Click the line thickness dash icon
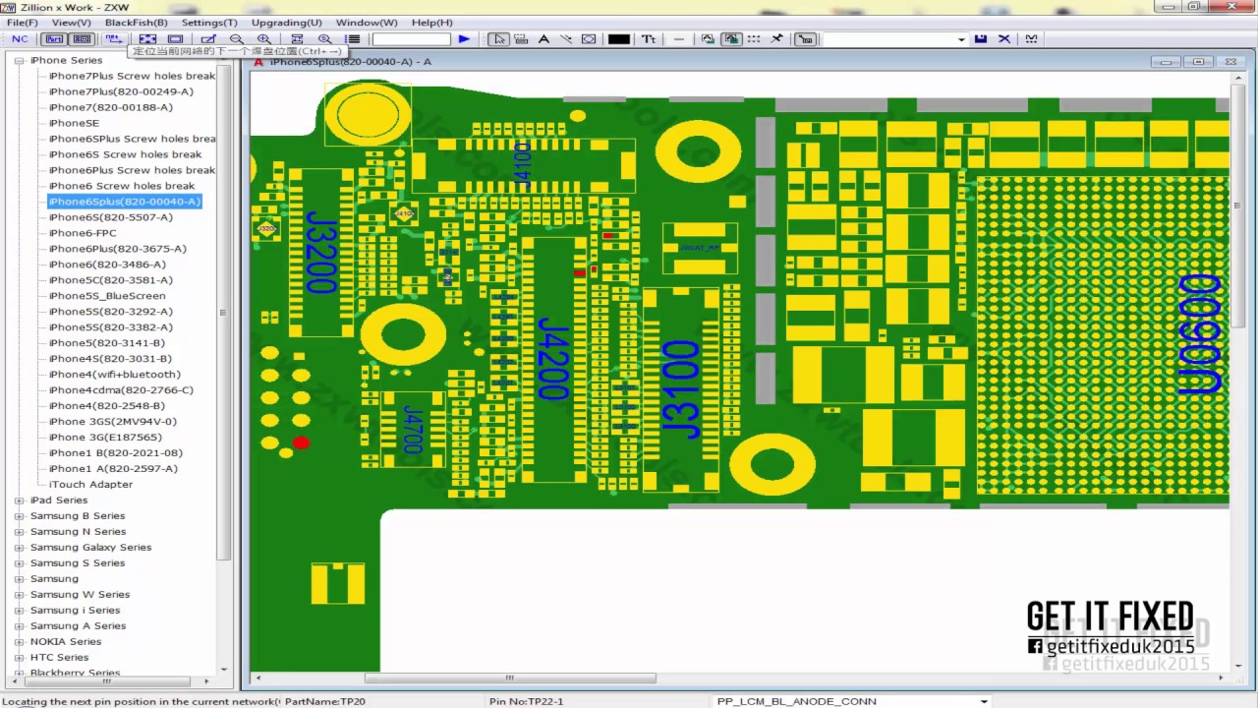This screenshot has width=1258, height=708. [x=679, y=39]
